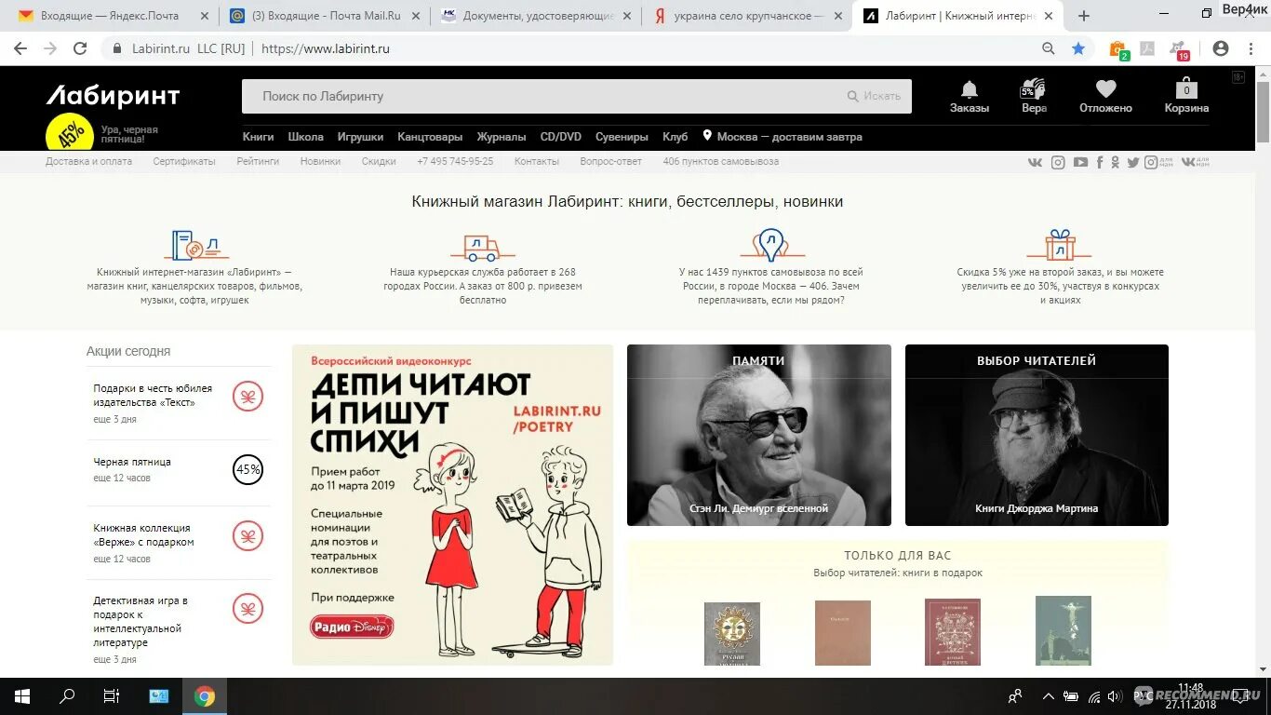Image resolution: width=1271 pixels, height=715 pixels.
Task: Open the red ornate book cover
Action: [952, 632]
